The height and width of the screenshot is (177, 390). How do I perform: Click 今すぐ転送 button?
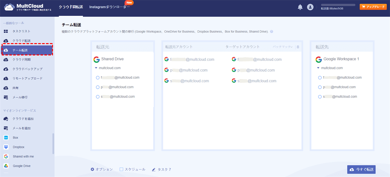pyautogui.click(x=361, y=170)
